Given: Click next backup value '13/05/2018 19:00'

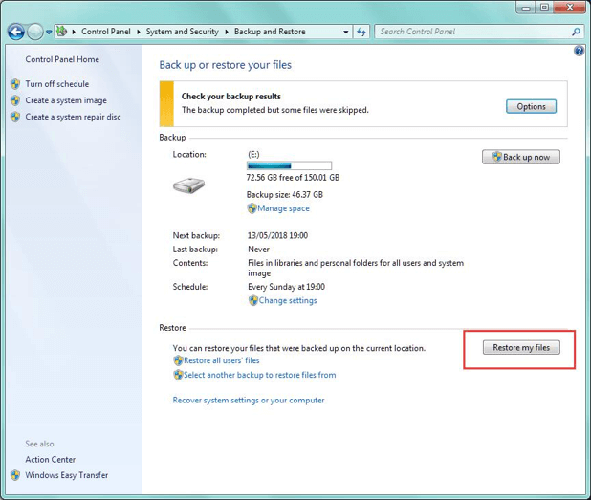Looking at the screenshot, I should 277,236.
